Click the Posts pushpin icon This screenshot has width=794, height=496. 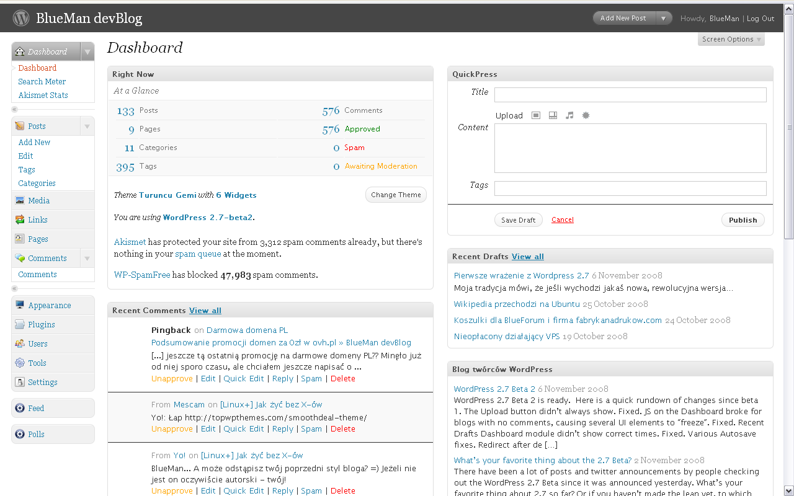coord(20,126)
